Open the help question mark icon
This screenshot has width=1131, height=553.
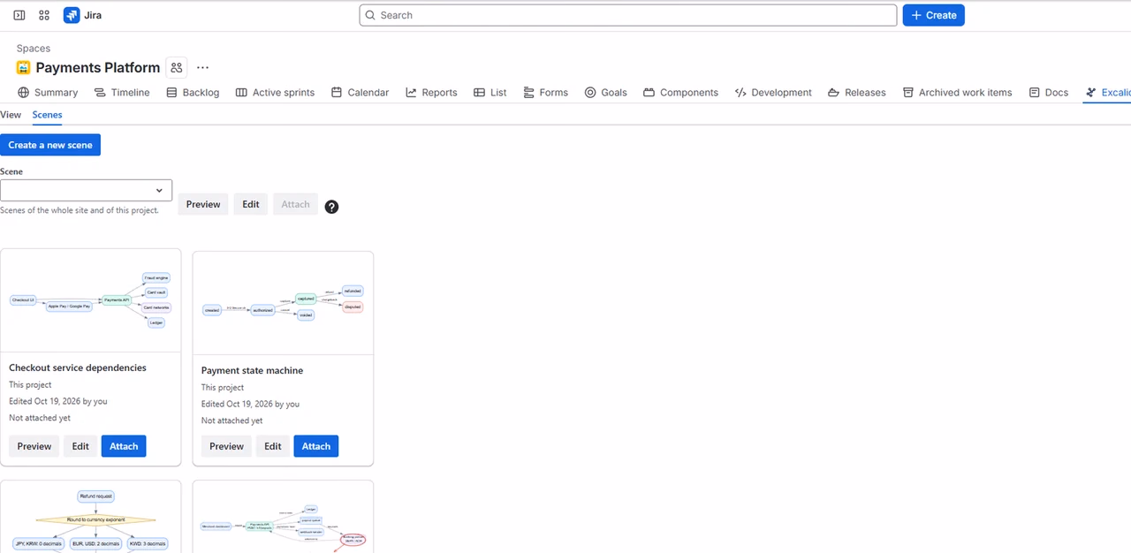coord(331,207)
